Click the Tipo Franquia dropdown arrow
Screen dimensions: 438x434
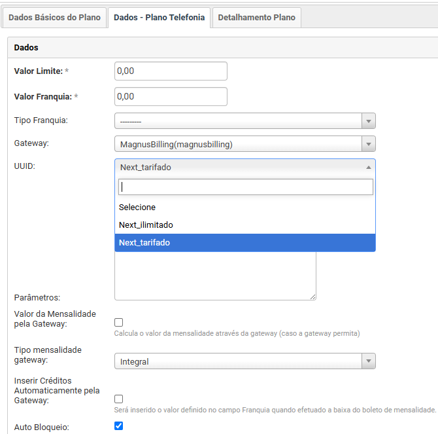coord(369,121)
